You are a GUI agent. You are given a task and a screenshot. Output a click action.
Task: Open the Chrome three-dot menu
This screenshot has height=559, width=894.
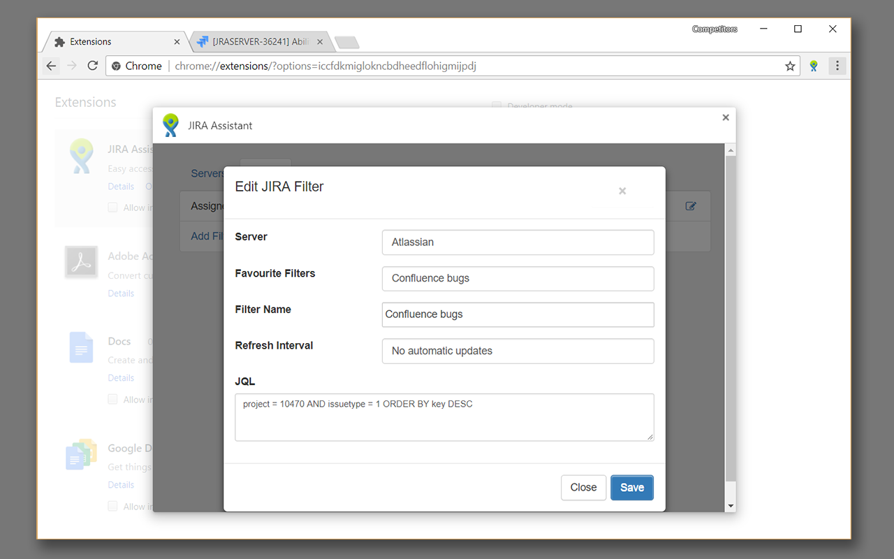pyautogui.click(x=837, y=66)
